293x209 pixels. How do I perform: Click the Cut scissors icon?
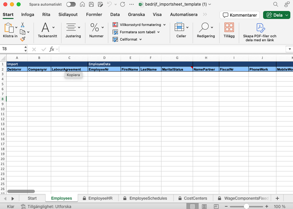point(23,25)
